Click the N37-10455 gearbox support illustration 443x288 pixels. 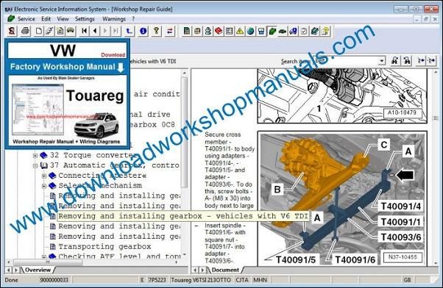tap(342, 198)
